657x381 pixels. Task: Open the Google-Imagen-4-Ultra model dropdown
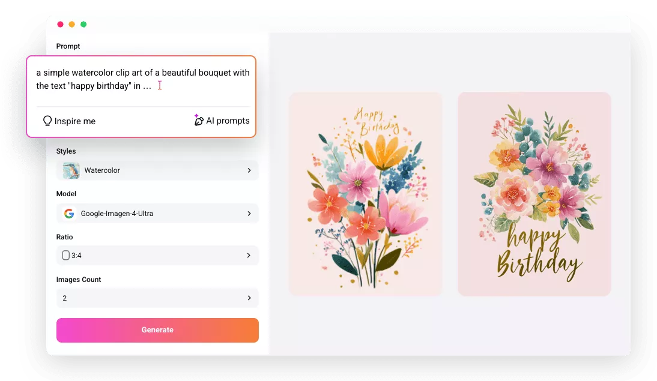[157, 213]
